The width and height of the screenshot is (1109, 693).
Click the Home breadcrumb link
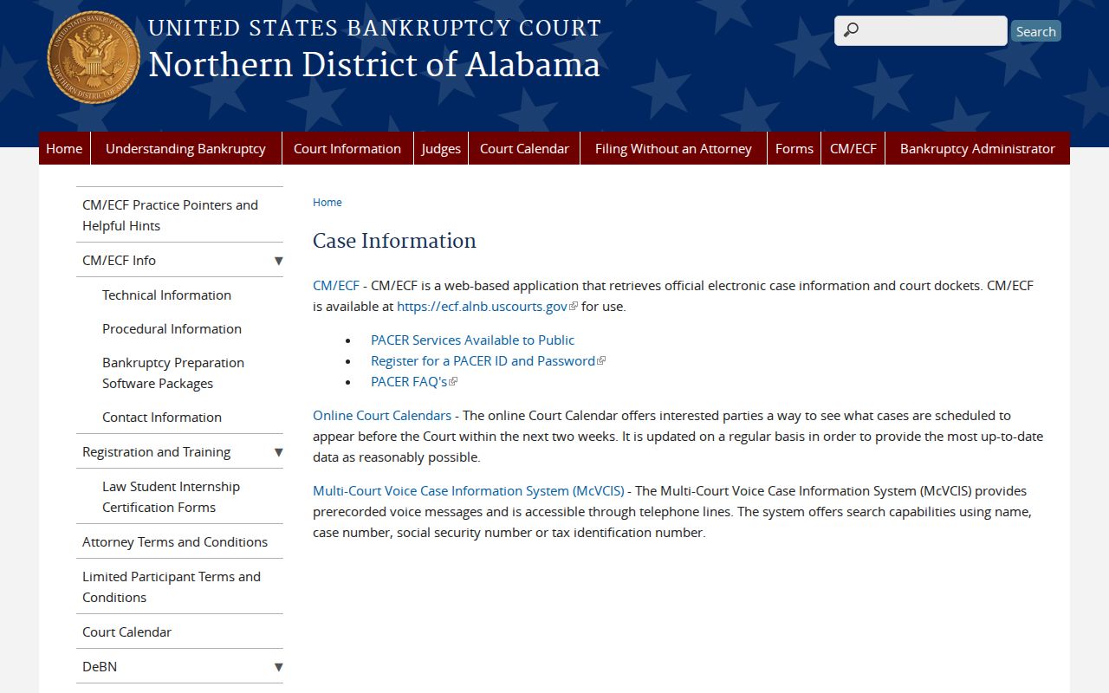point(328,202)
